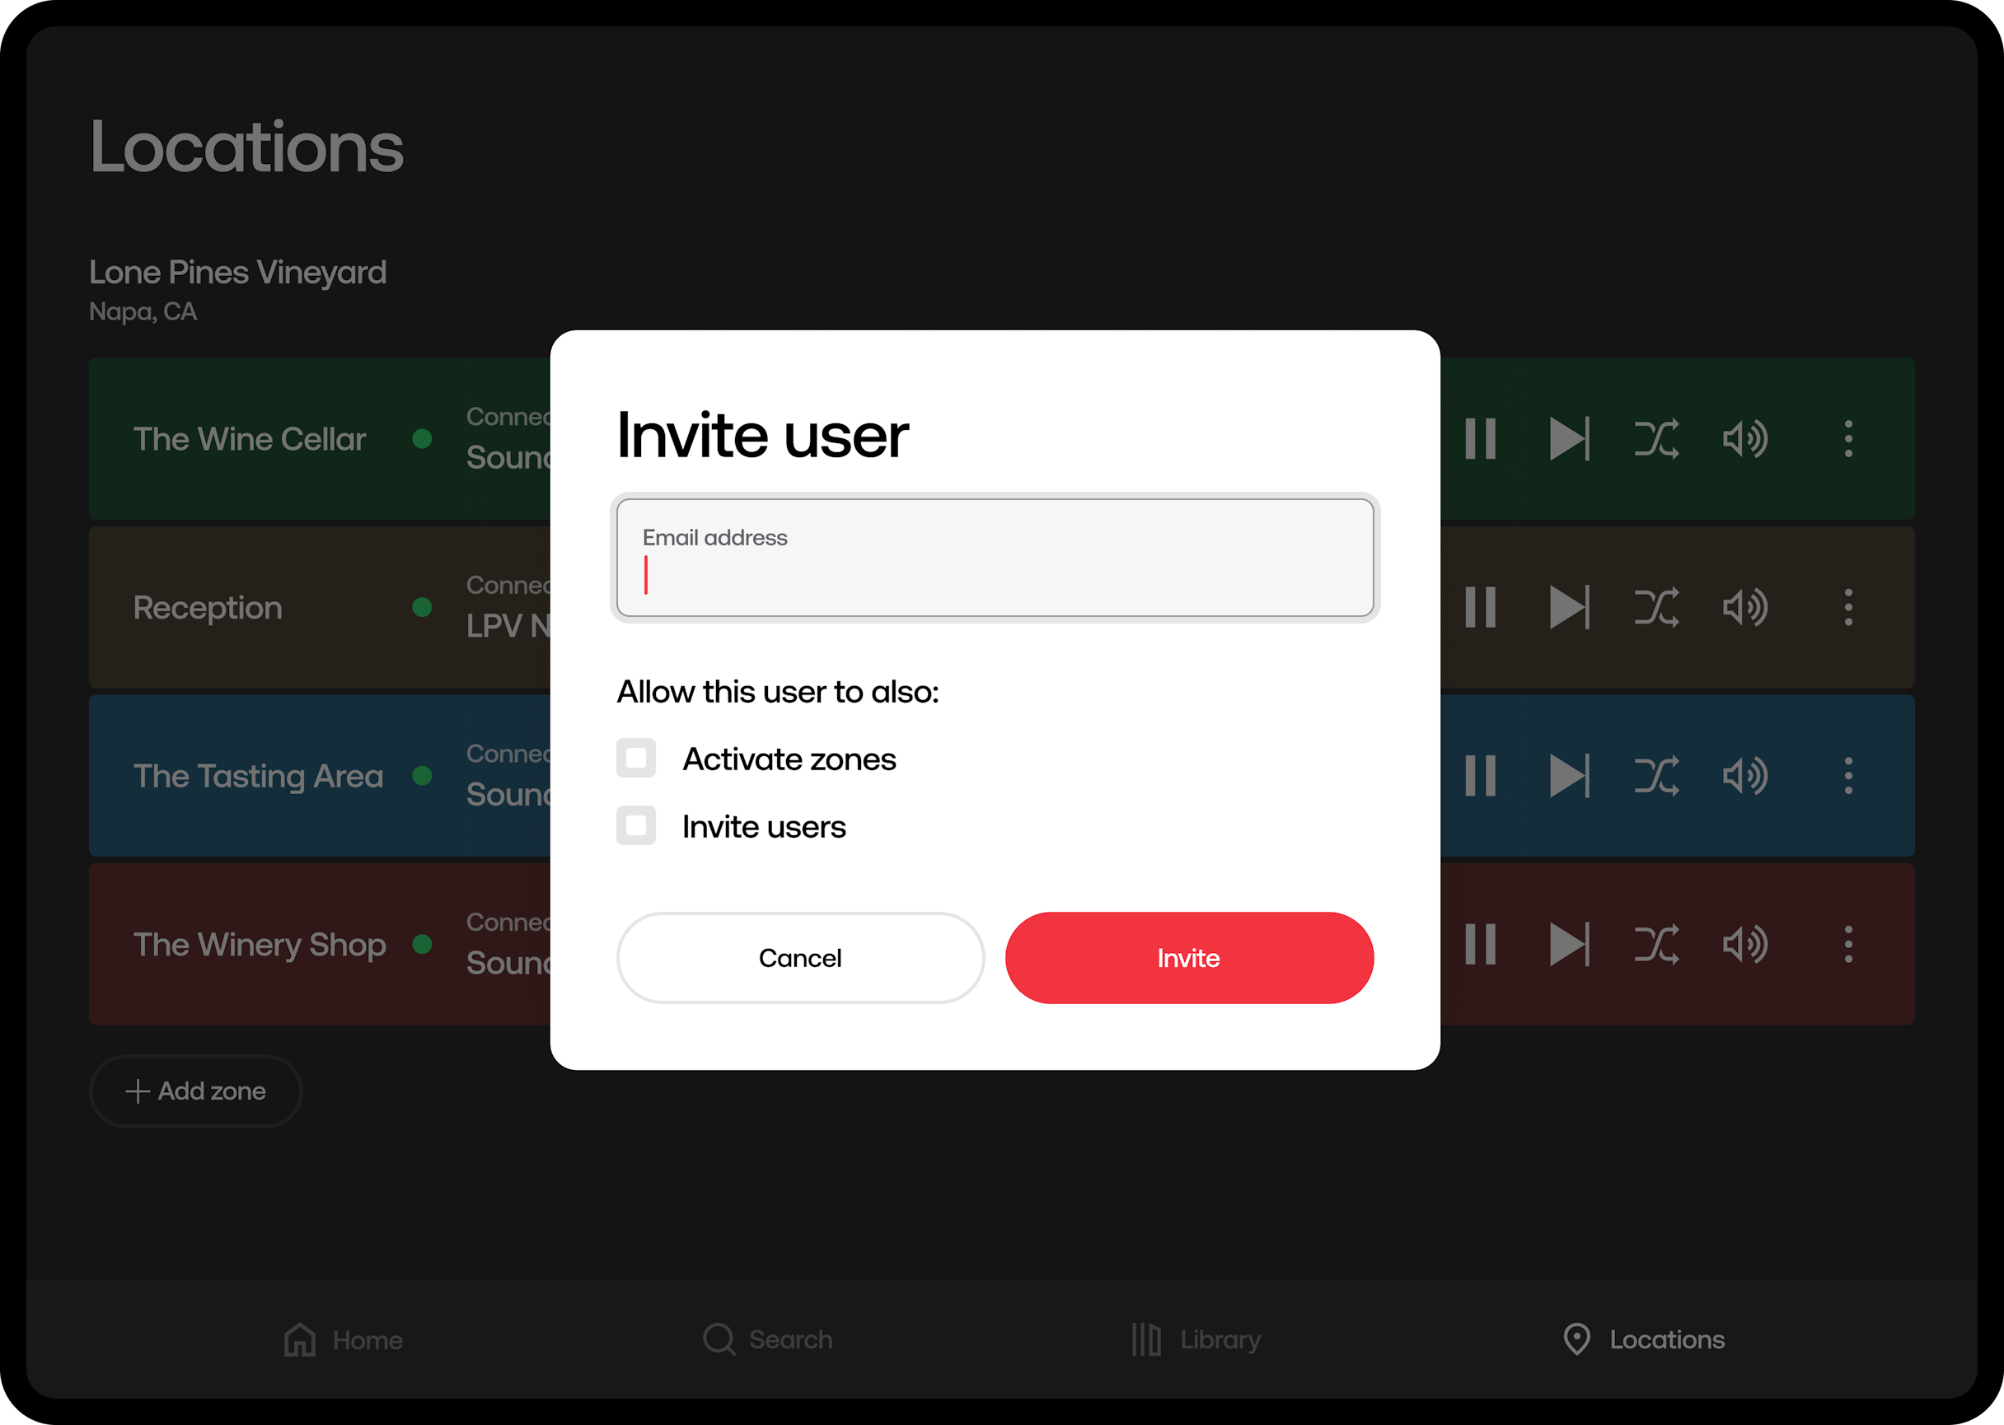
Task: Click the Email address input field
Action: pyautogui.click(x=995, y=559)
